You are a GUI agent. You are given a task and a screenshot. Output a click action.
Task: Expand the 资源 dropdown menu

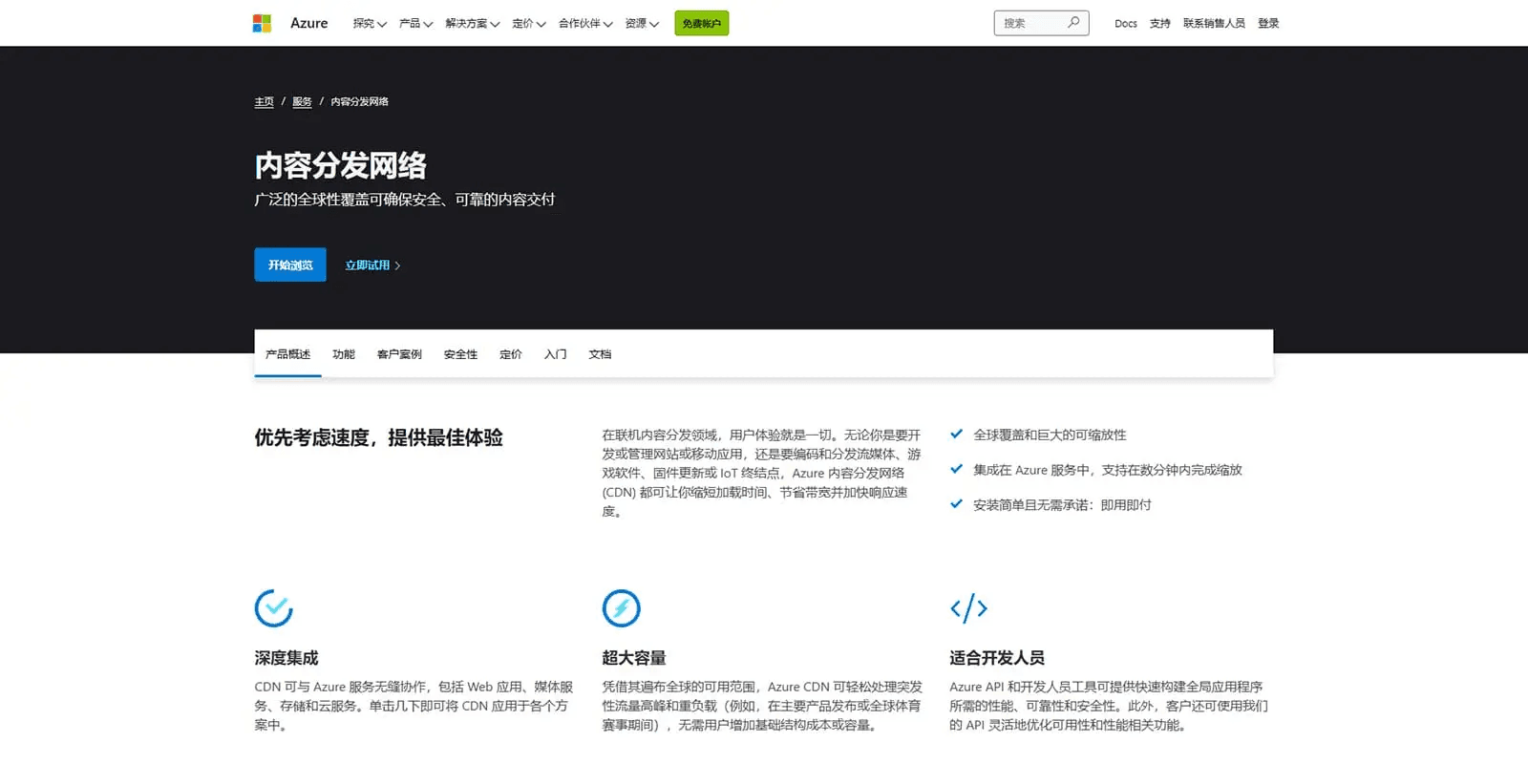coord(642,23)
